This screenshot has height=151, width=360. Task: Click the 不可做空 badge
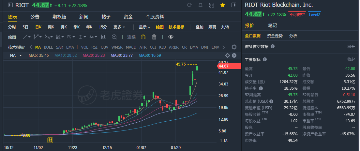click(x=297, y=14)
